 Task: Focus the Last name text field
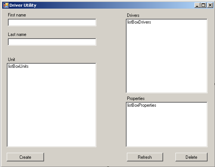52,42
